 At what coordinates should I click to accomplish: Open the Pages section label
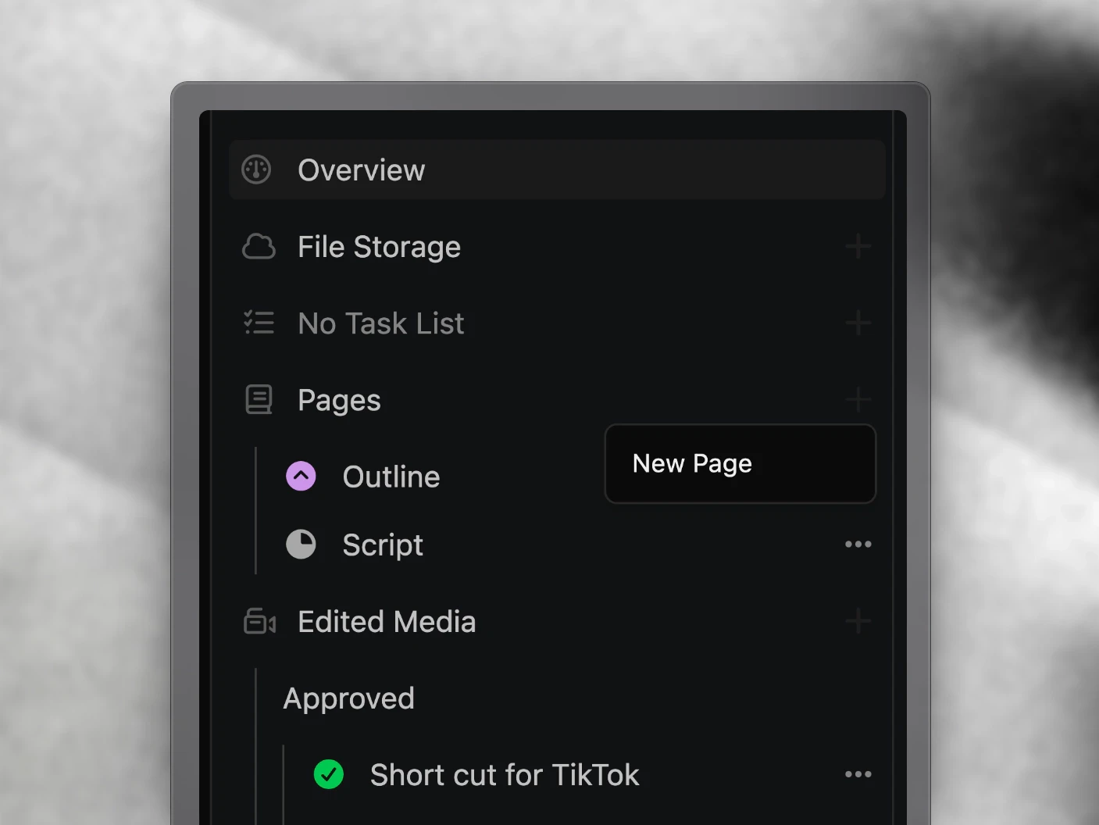339,400
